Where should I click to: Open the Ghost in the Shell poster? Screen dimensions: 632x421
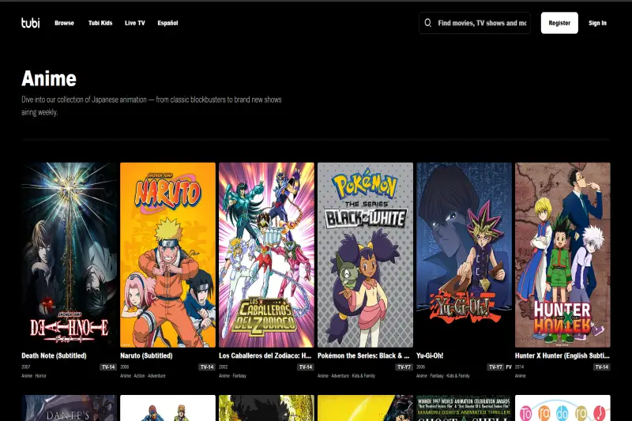click(464, 408)
